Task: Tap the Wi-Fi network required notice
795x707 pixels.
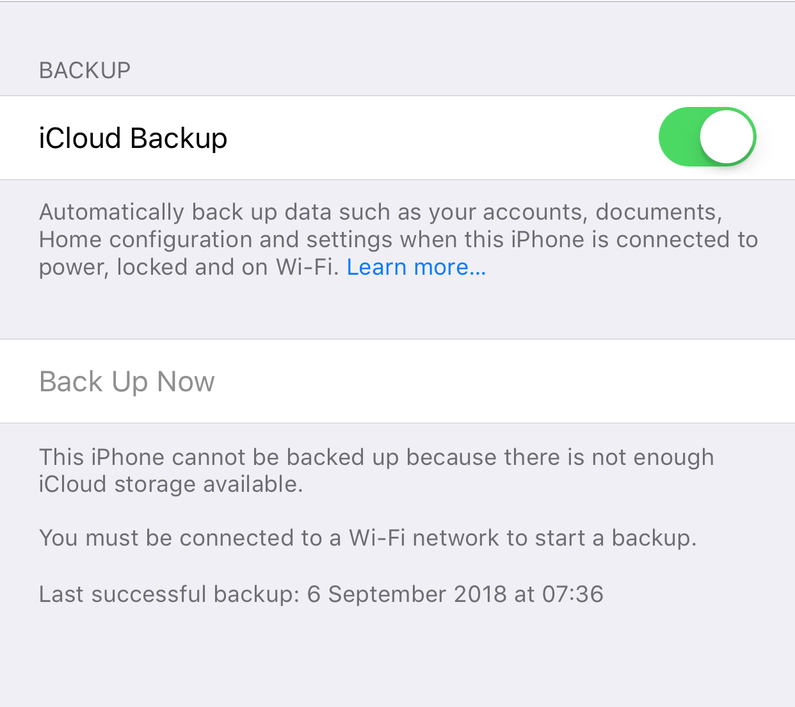Action: (x=367, y=538)
